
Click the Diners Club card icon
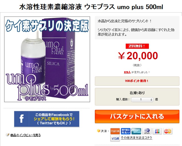(147, 131)
